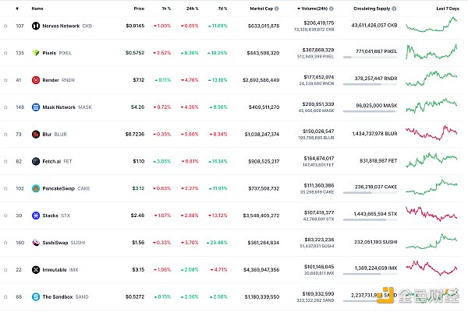Click the Render coin logo

click(x=36, y=79)
